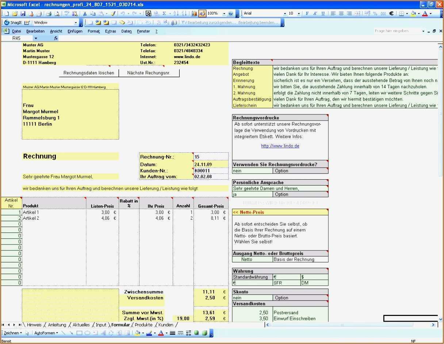Expand the AutoFormen shapes menu
Screen dimensions: 444x344
tap(46, 333)
